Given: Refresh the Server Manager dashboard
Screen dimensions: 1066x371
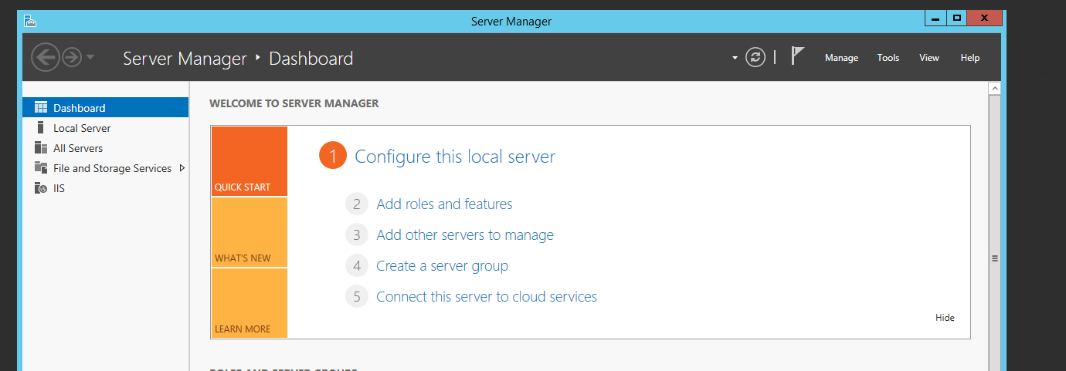Looking at the screenshot, I should point(755,57).
